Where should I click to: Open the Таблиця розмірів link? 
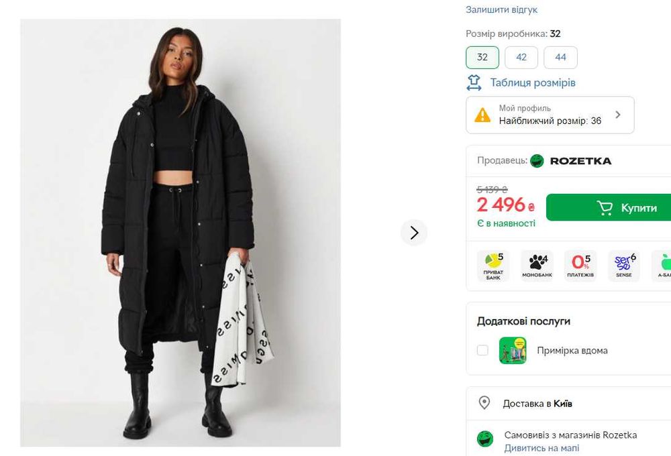(x=533, y=83)
